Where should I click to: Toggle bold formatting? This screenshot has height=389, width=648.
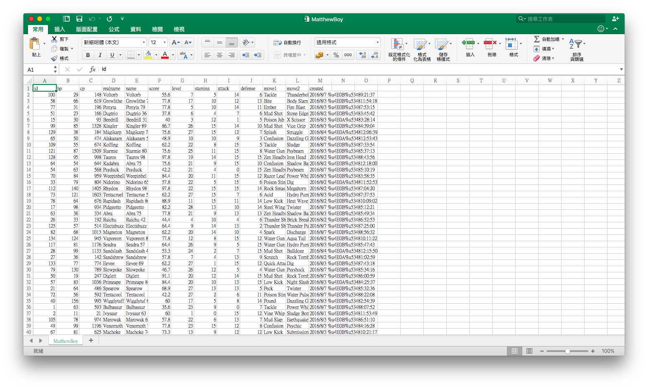click(x=88, y=55)
